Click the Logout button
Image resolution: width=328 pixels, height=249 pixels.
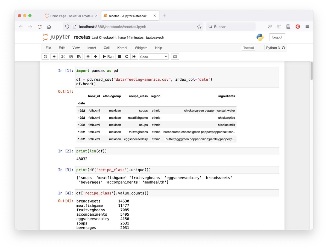coord(277,37)
